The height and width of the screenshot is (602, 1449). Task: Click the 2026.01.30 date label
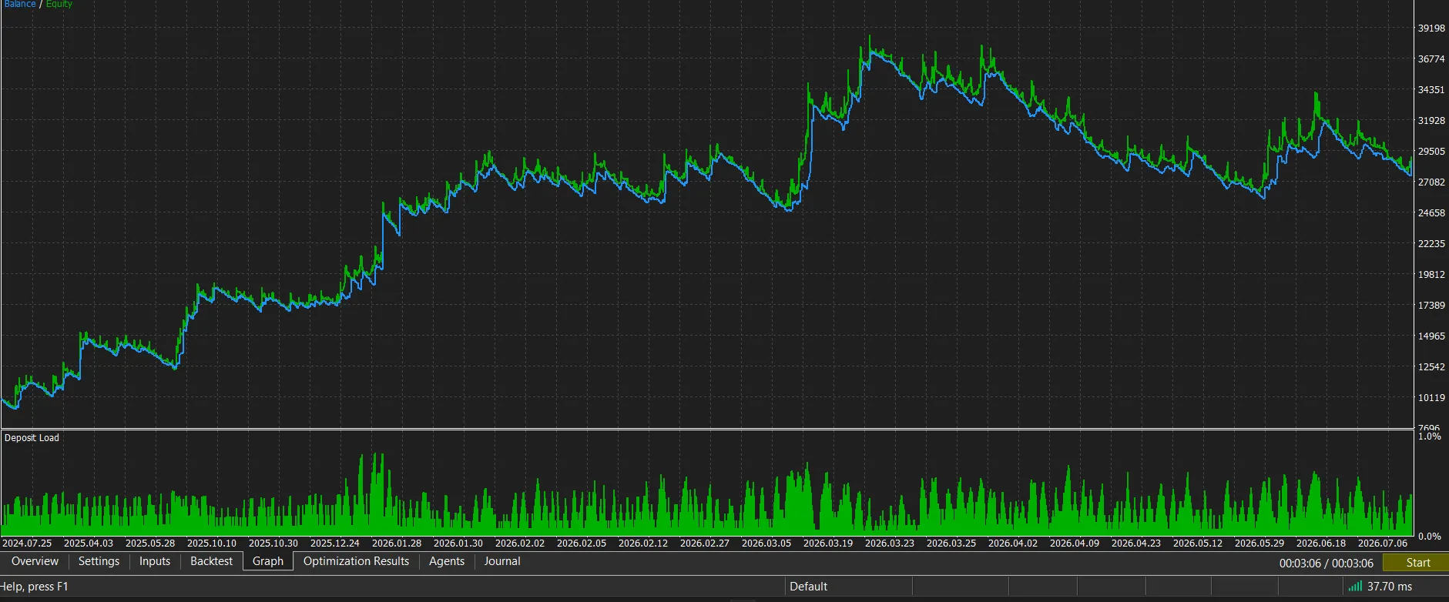coord(458,543)
